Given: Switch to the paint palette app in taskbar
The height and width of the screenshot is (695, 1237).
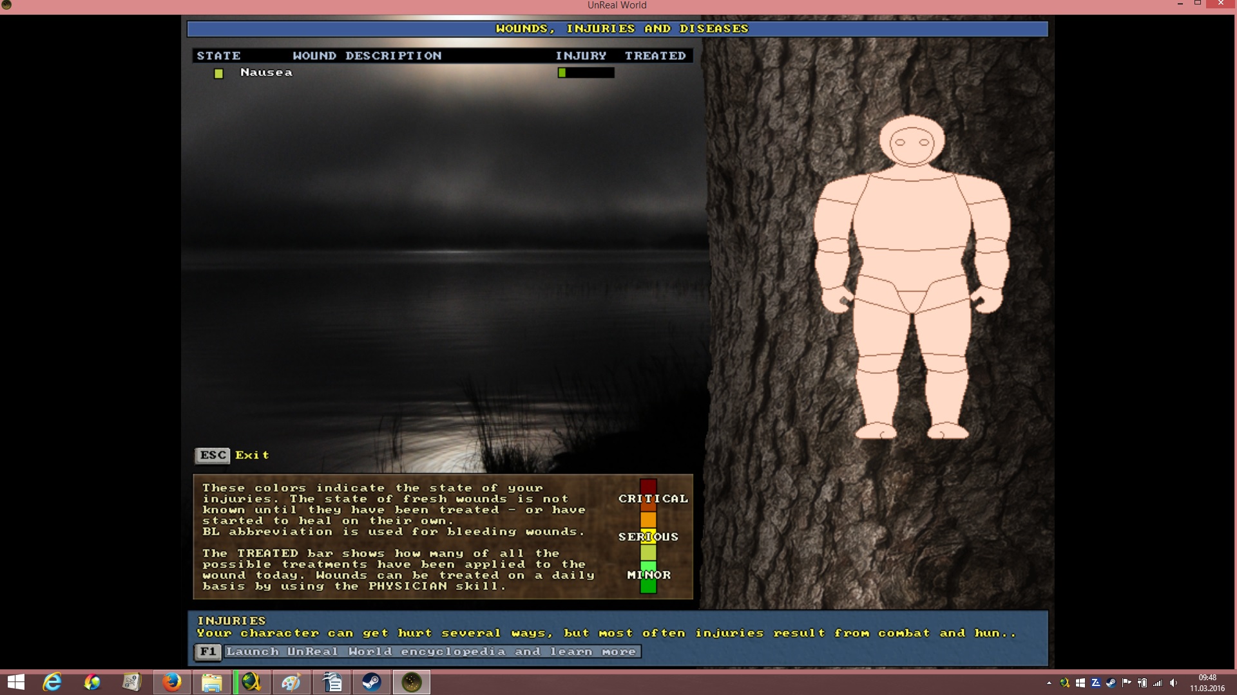Looking at the screenshot, I should click(x=291, y=682).
